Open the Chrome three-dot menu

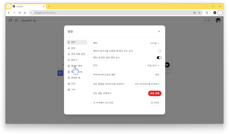click(x=220, y=13)
